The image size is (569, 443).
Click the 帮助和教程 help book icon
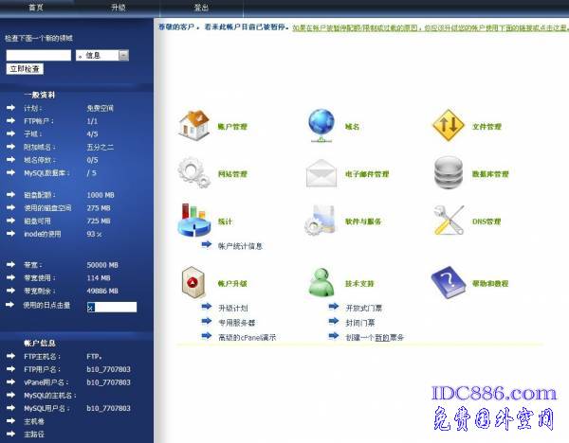click(x=448, y=281)
